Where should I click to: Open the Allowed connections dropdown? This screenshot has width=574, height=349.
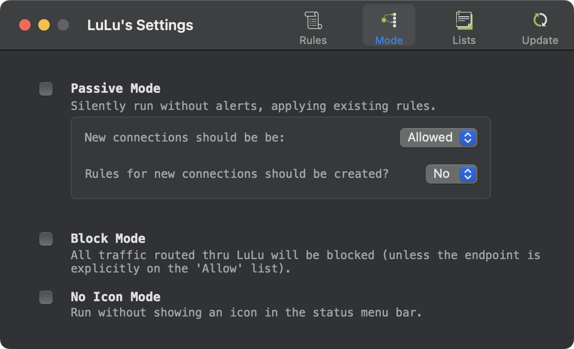click(x=439, y=138)
